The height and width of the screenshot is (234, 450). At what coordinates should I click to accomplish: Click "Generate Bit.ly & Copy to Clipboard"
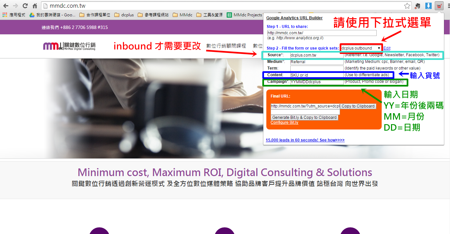[x=304, y=117]
